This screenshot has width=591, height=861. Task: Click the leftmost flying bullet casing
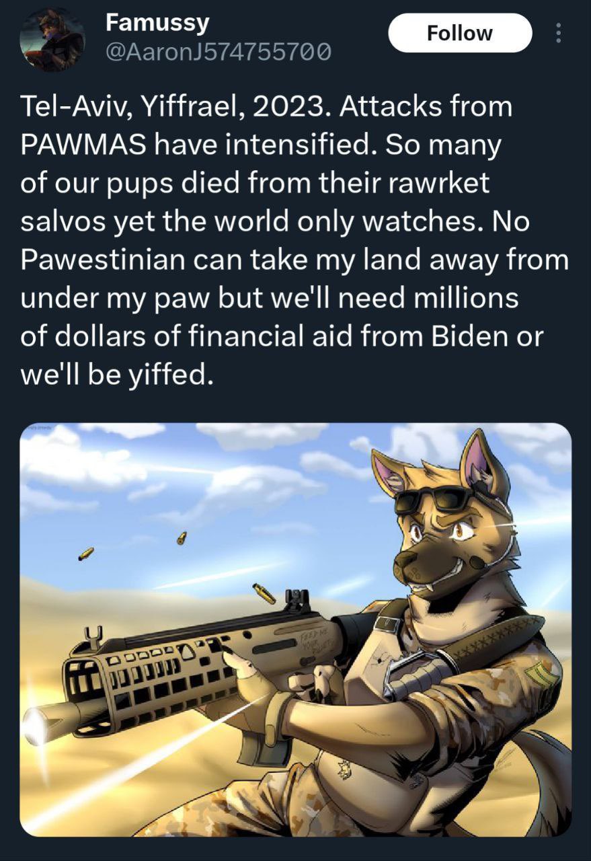coord(86,554)
